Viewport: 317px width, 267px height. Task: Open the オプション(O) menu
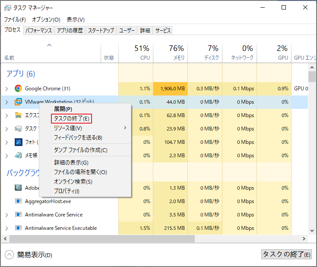[46, 19]
